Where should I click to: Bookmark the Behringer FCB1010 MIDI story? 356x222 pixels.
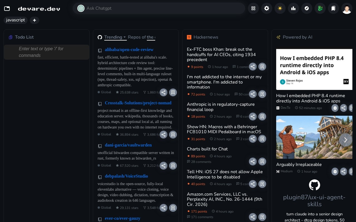262,139
